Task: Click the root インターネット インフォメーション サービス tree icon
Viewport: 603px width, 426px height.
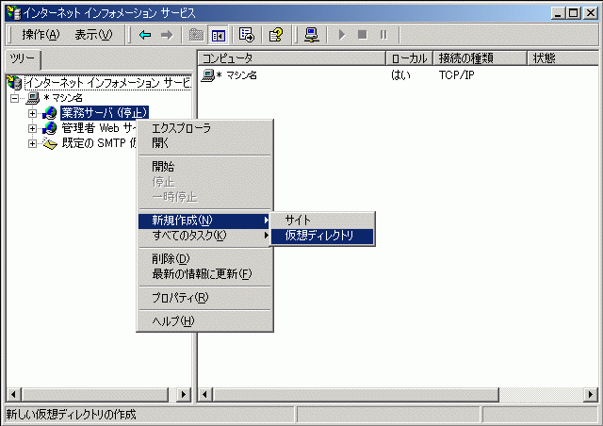Action: coord(15,83)
